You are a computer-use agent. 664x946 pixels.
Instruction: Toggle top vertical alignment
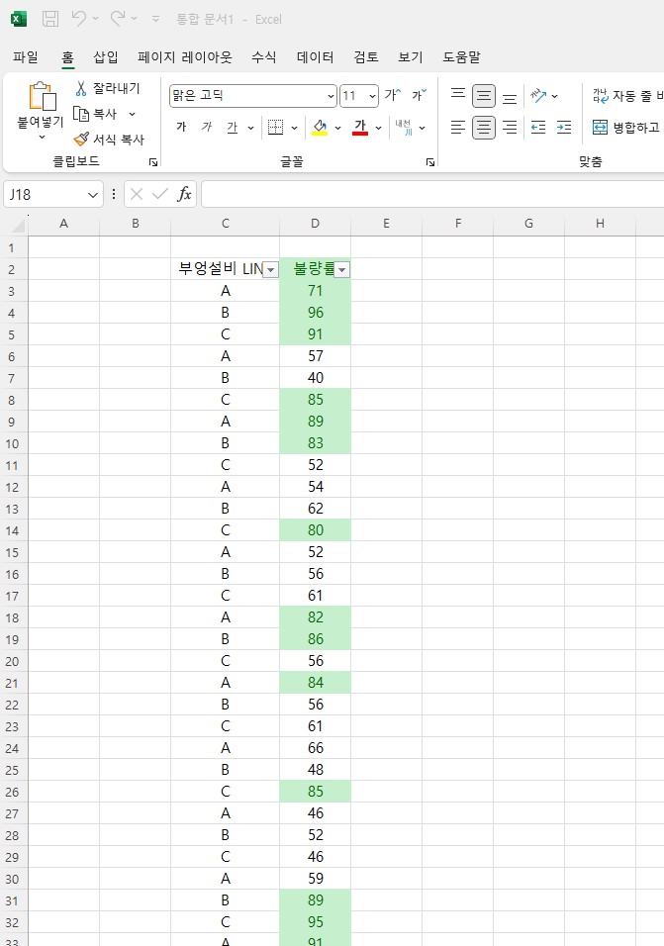pos(458,95)
